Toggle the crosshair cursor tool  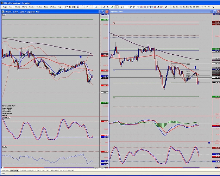(x=117, y=7)
